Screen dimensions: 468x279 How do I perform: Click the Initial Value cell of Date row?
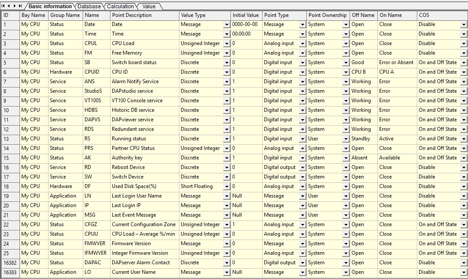click(246, 25)
